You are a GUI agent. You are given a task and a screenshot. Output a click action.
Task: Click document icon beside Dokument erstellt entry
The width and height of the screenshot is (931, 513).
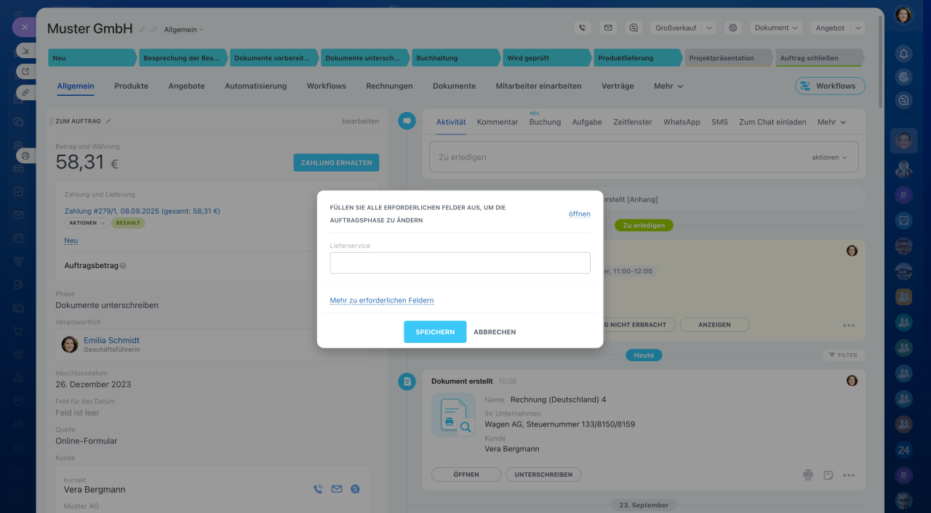click(x=407, y=381)
